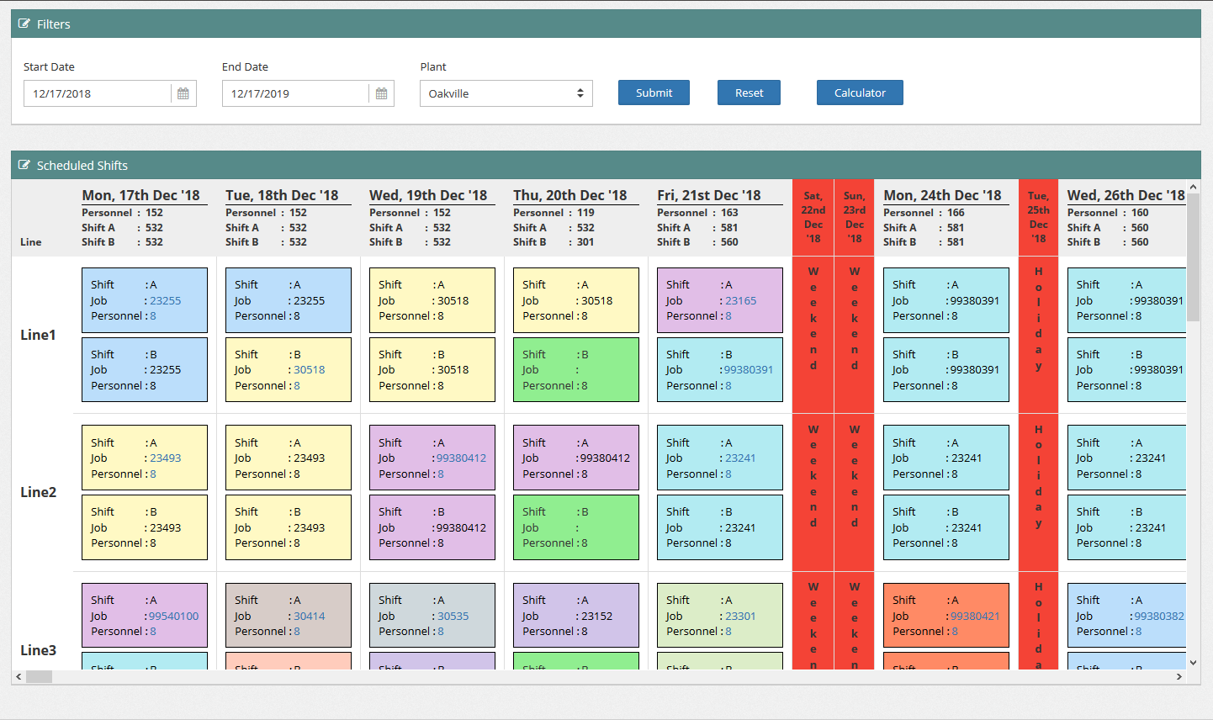Open the End Date calendar picker icon

(382, 93)
